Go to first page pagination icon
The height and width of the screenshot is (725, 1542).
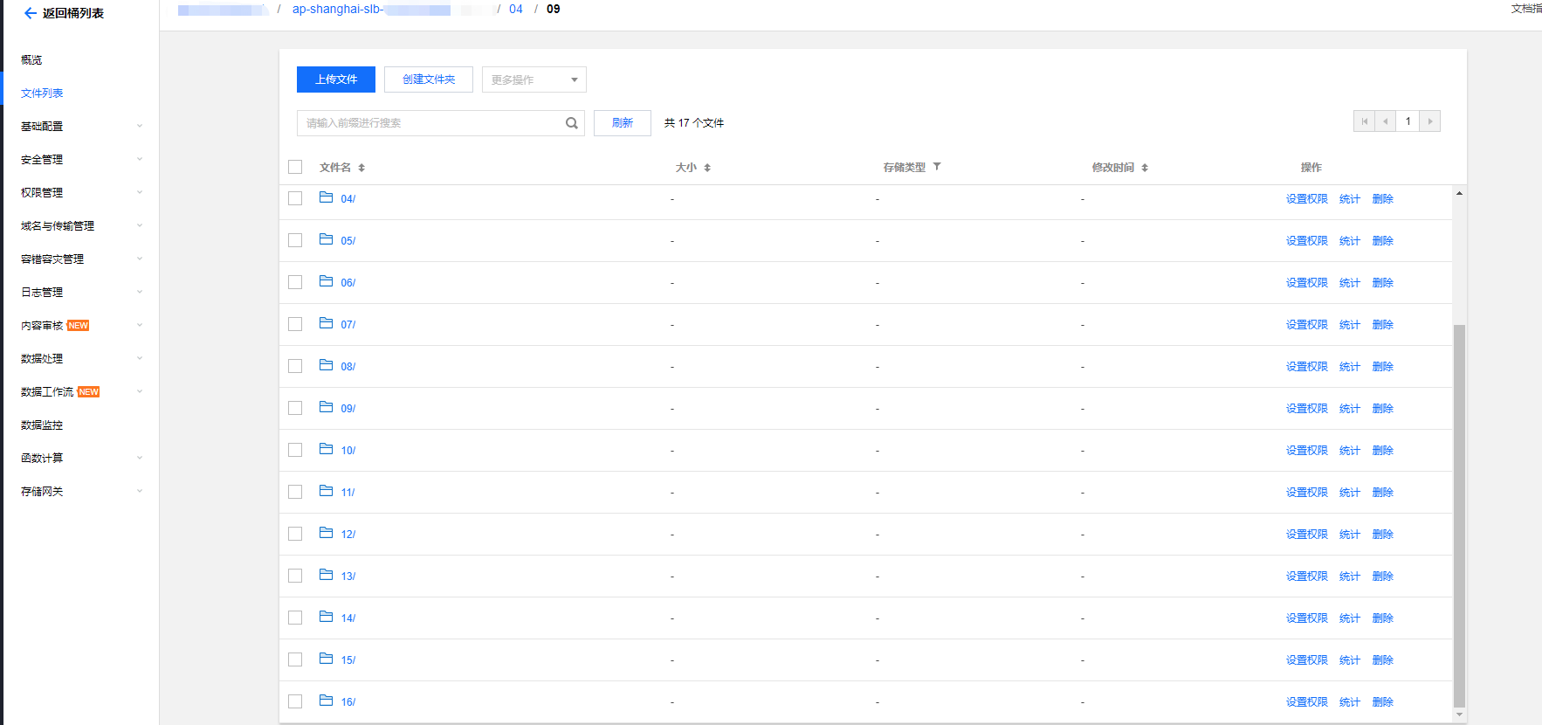point(1364,121)
